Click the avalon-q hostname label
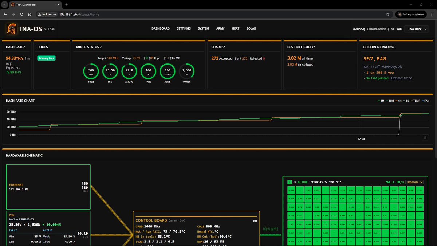This screenshot has height=246, width=437. coord(359,29)
